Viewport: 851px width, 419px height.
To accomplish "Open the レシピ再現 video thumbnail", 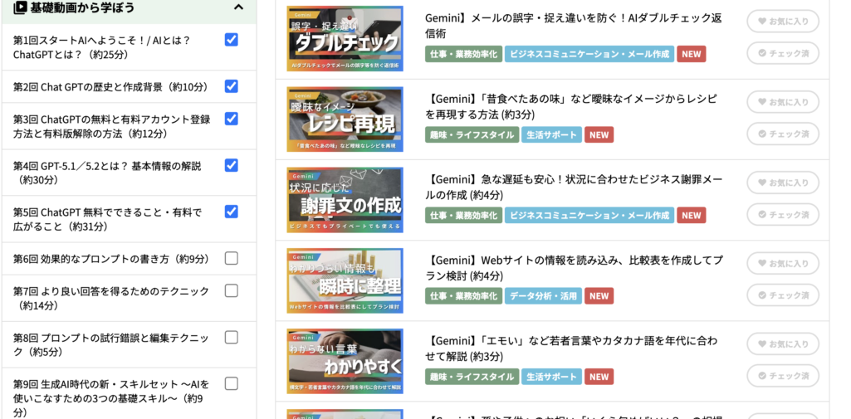I will pyautogui.click(x=345, y=119).
